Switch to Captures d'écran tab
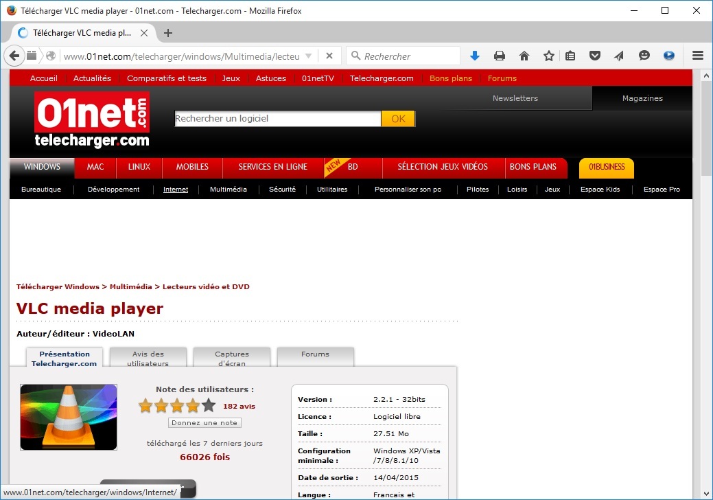The image size is (713, 500). tap(232, 358)
